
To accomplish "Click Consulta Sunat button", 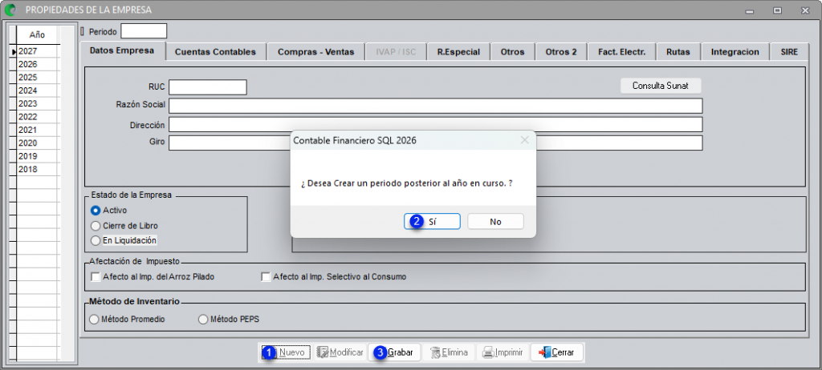I will (x=661, y=86).
